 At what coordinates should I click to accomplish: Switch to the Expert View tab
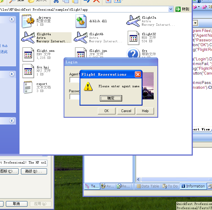[x=202, y=130]
